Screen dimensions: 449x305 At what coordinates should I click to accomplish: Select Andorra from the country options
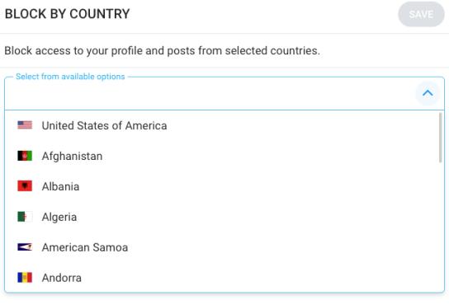pyautogui.click(x=222, y=278)
